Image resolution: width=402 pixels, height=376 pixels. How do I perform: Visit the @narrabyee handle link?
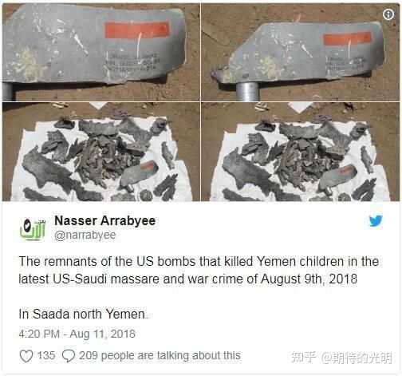click(85, 235)
